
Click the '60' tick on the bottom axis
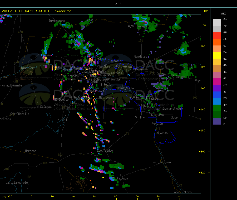94,196
